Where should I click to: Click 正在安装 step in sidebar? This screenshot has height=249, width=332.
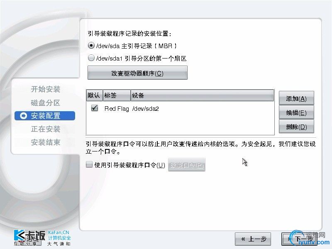coord(46,129)
